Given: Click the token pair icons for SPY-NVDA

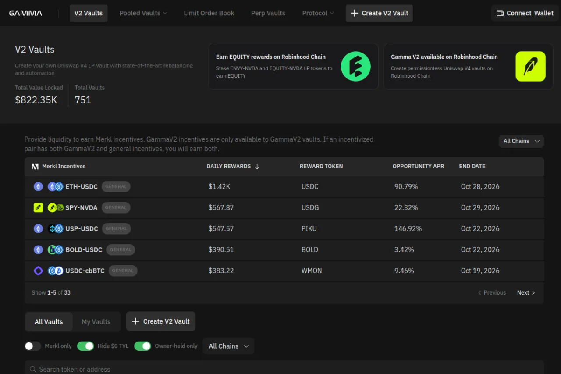Looking at the screenshot, I should point(56,208).
